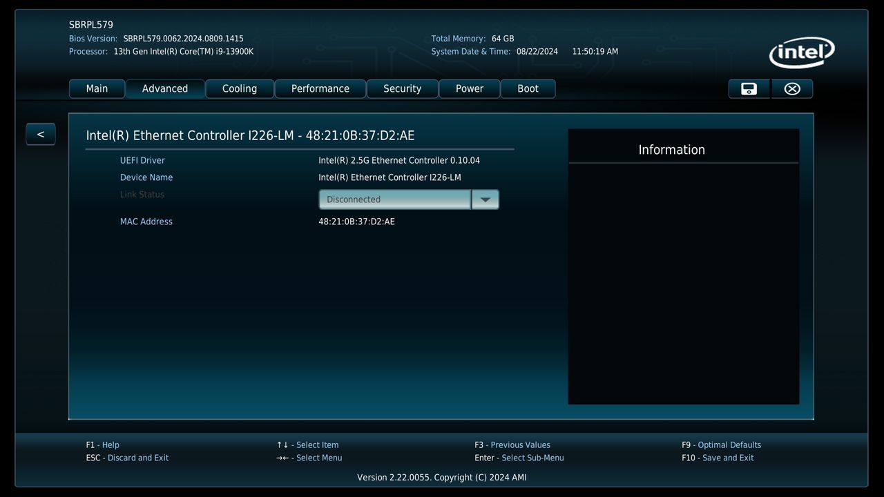Click the AMI version copyright line
The image size is (884, 497).
(x=442, y=478)
